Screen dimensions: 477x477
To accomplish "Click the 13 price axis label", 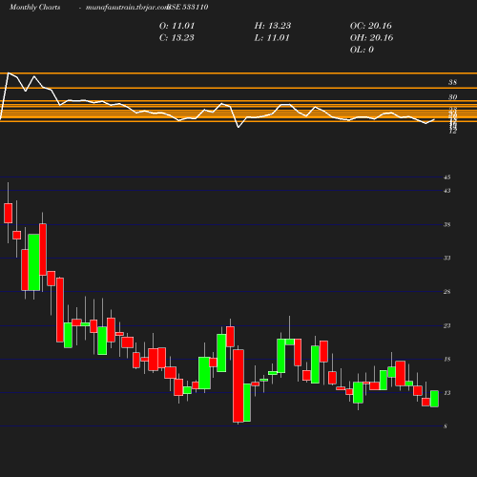I will pyautogui.click(x=446, y=393).
